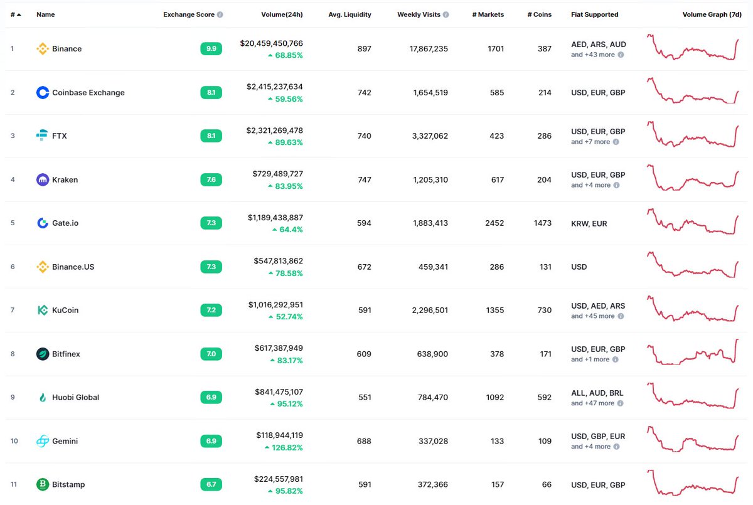Expand Bitfinex's 'and +1 more' fiat list

pyautogui.click(x=590, y=360)
